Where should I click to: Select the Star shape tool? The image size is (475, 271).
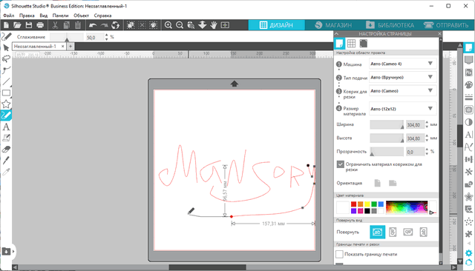[x=6, y=104]
